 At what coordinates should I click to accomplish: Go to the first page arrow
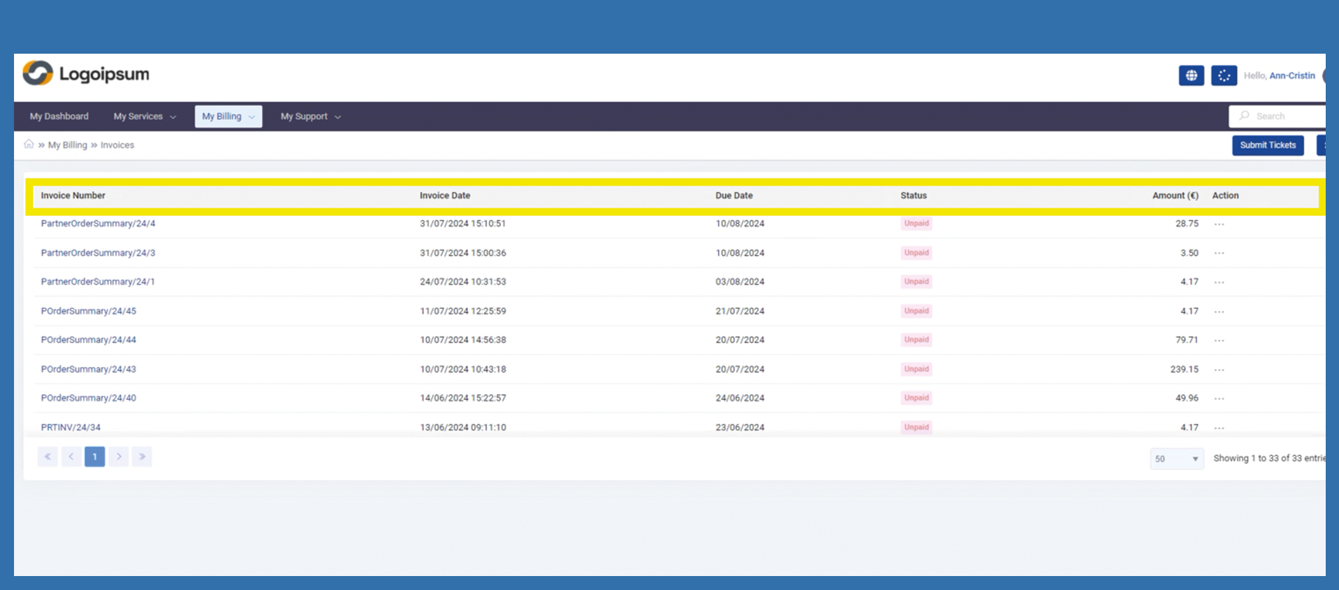click(x=47, y=457)
